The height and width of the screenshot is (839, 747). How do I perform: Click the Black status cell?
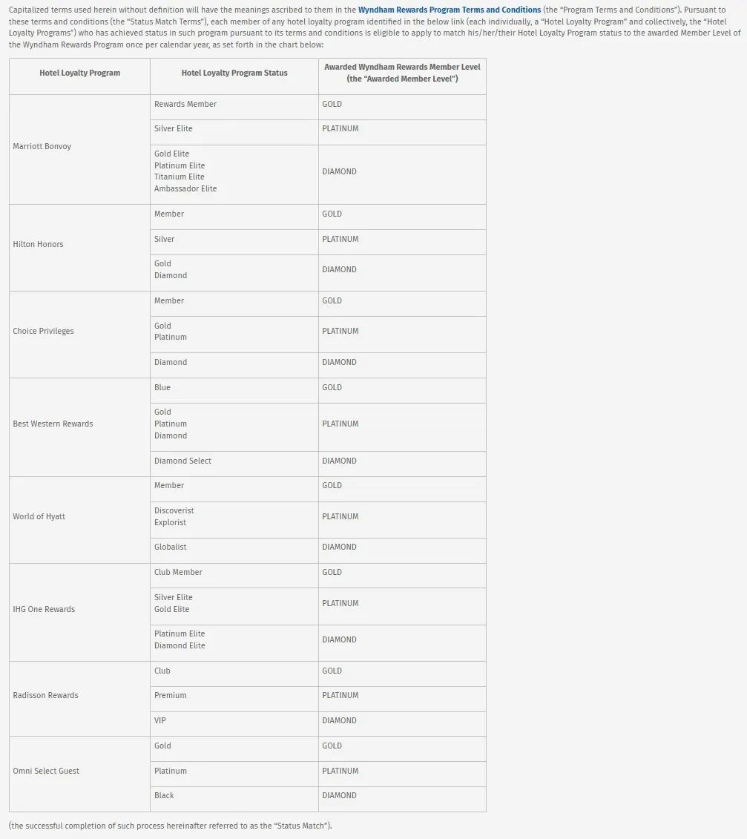click(x=164, y=795)
